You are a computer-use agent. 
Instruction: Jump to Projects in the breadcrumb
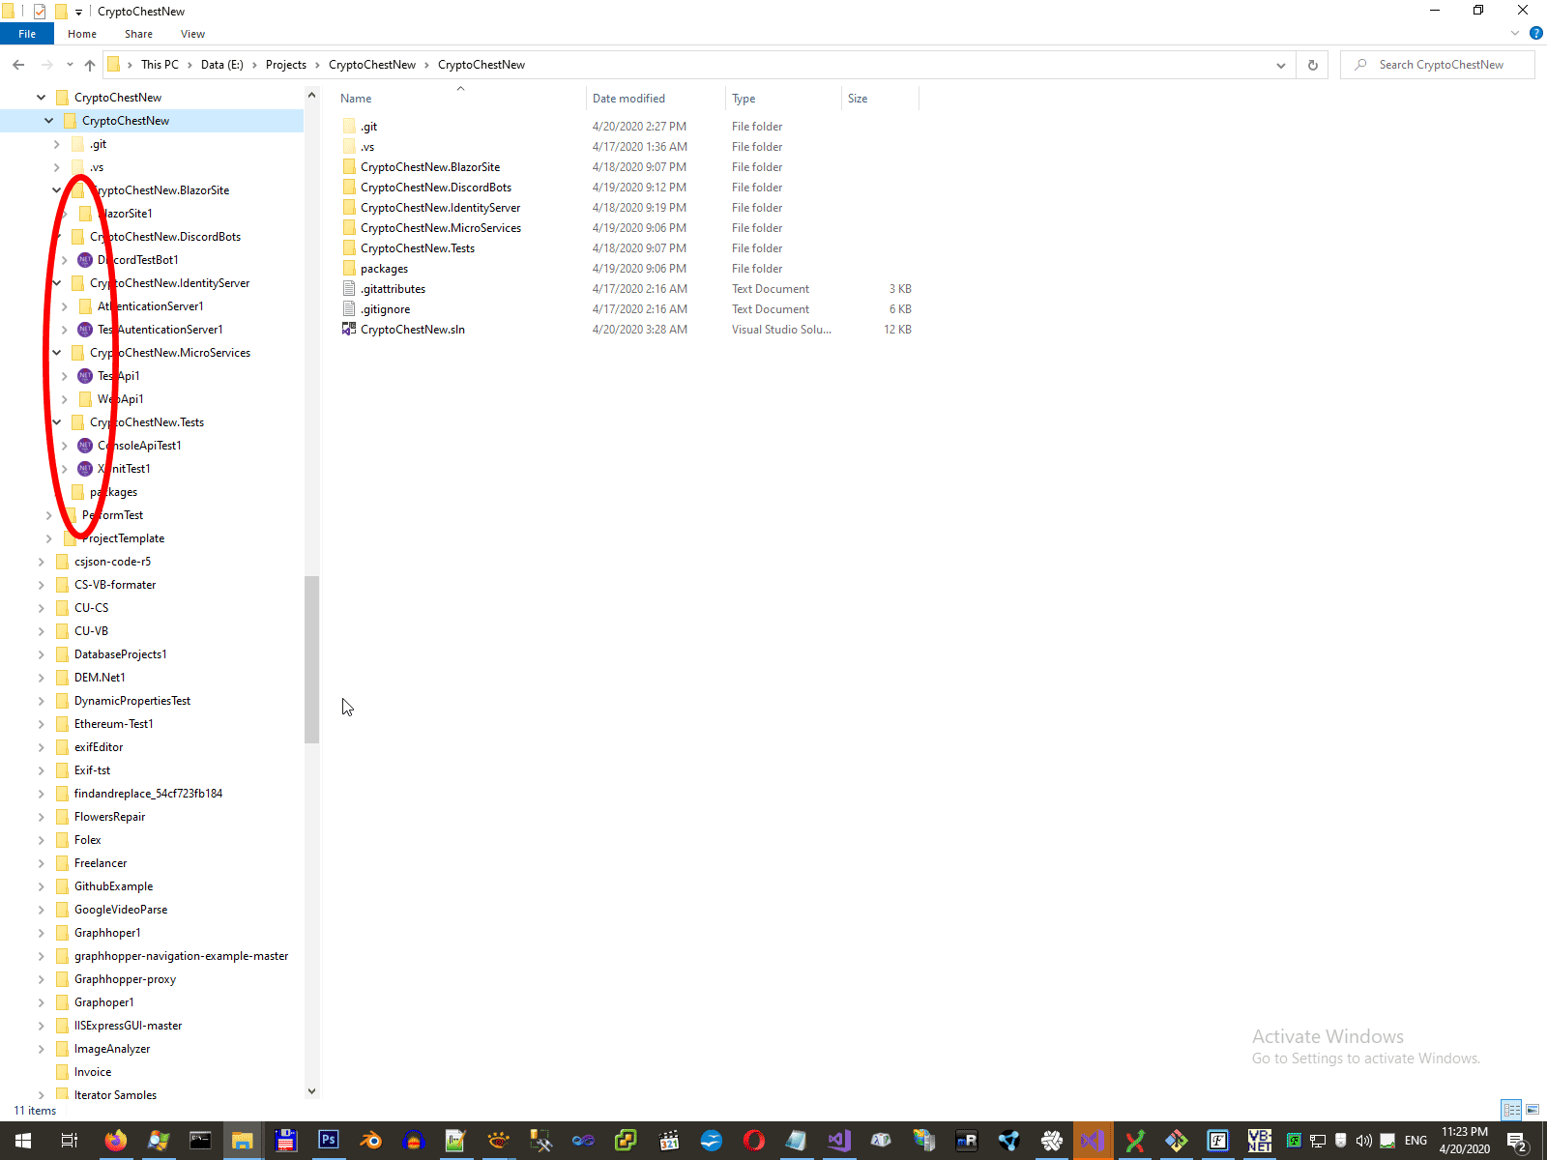[286, 65]
